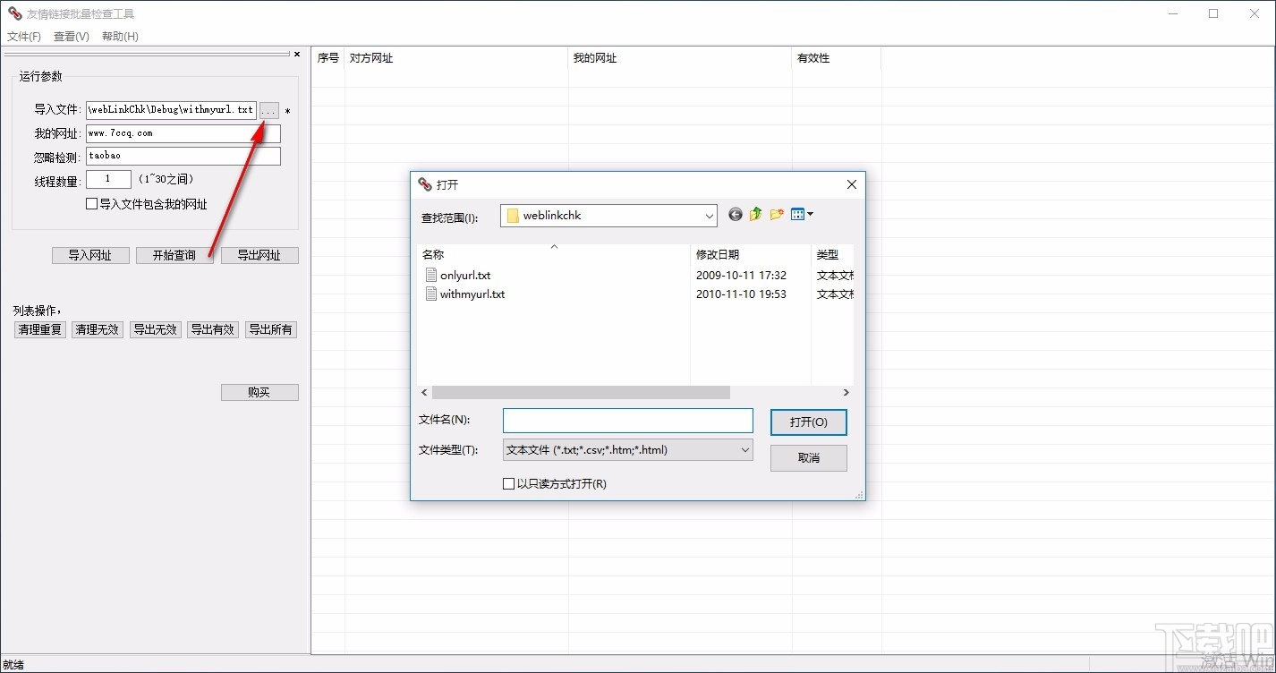Open the 文件(F) menu
The height and width of the screenshot is (673, 1276).
23,36
